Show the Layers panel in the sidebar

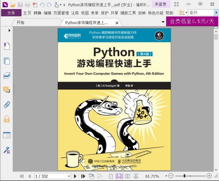(x=7, y=76)
